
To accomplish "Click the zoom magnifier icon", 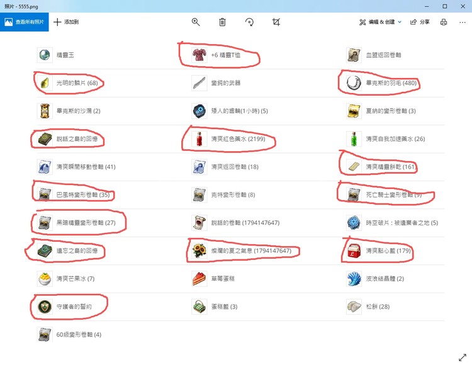I will 196,22.
